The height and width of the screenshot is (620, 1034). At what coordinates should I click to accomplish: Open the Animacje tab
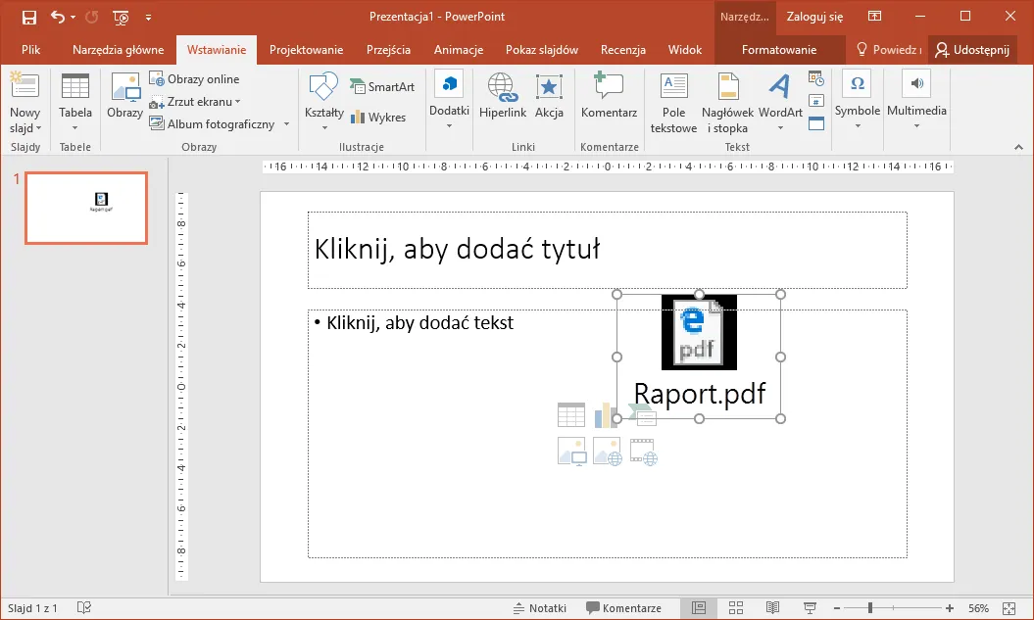click(459, 49)
